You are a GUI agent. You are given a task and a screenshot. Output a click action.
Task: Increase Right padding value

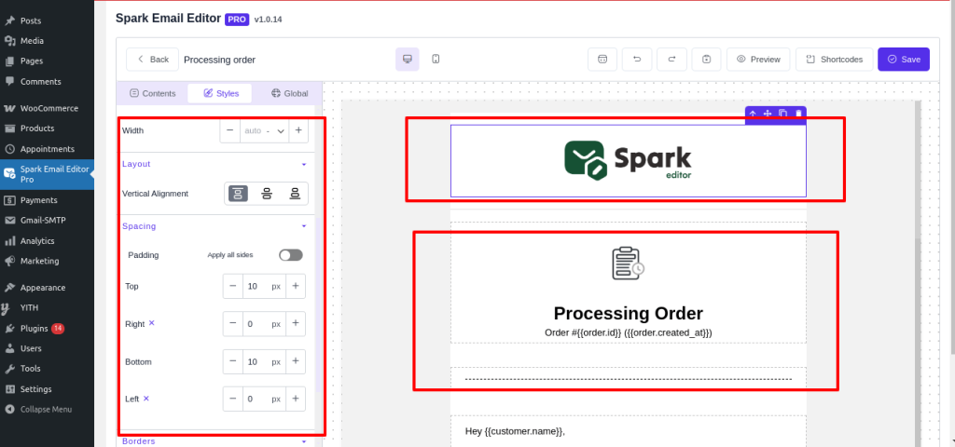click(296, 323)
